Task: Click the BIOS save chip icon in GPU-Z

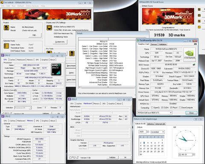Action: click(x=194, y=64)
